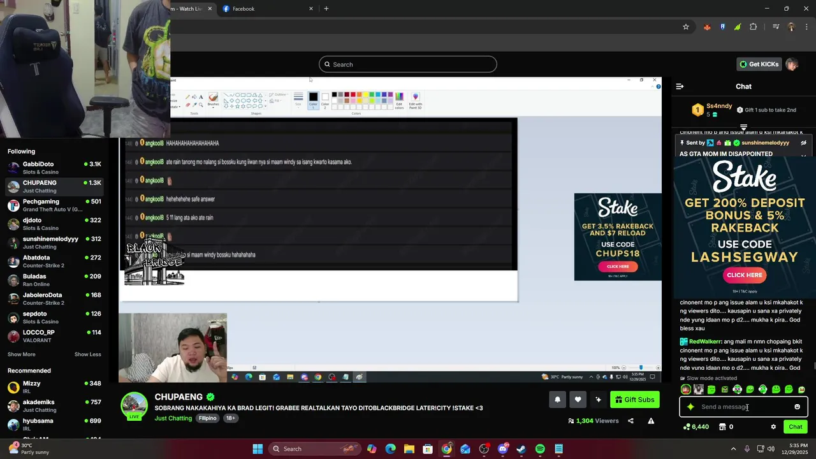This screenshot has height=459, width=816.
Task: Open the recommended hyubsama channel
Action: point(54,424)
